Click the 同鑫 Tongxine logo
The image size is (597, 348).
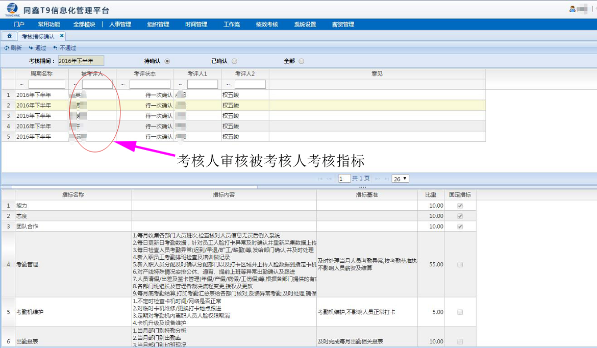tap(11, 9)
